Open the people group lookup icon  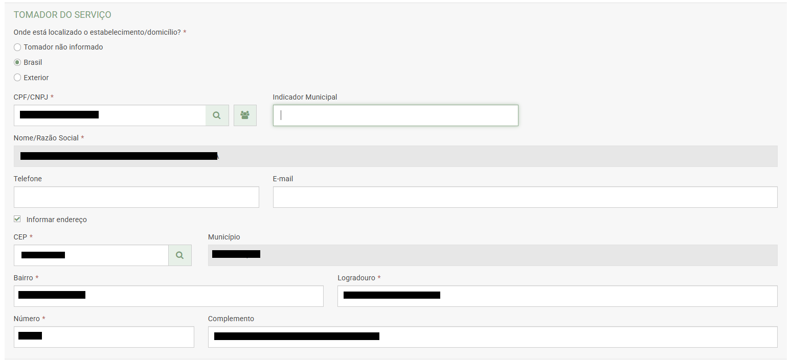click(245, 115)
